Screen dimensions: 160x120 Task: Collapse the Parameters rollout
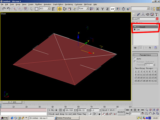click(145, 55)
